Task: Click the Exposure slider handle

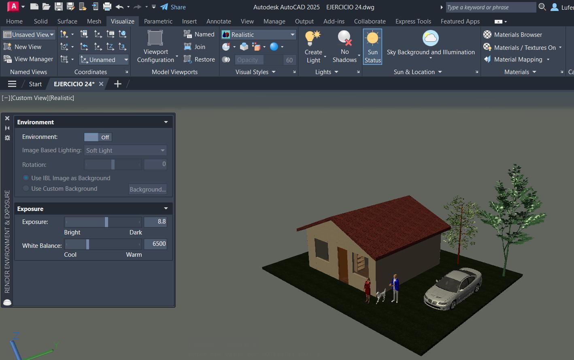Action: click(106, 222)
